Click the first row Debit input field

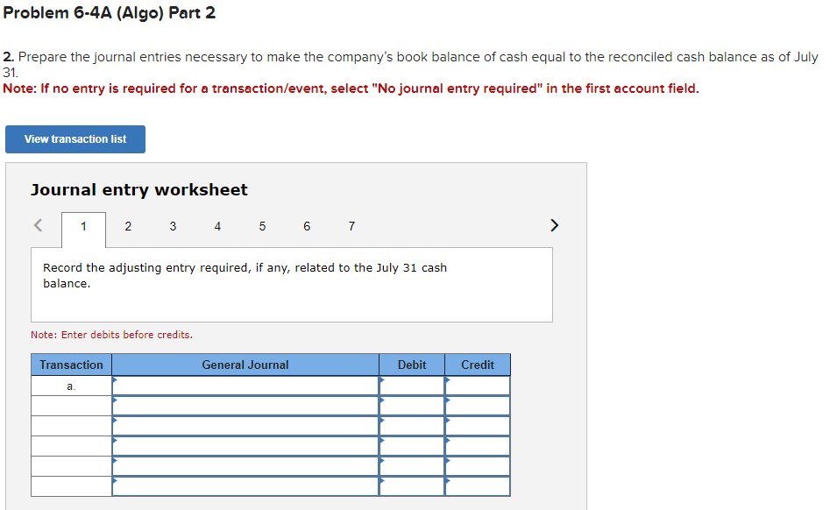[x=411, y=386]
